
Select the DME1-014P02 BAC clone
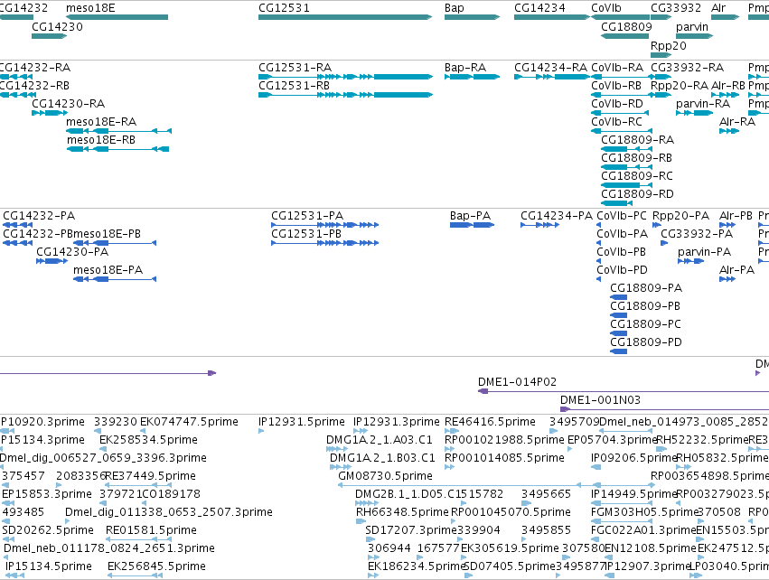pos(624,391)
